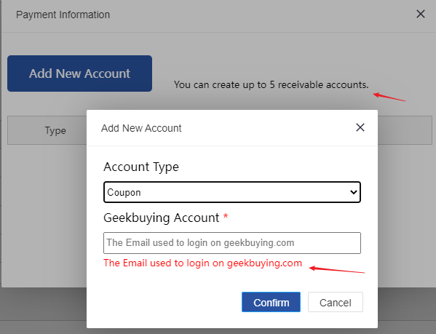Click the red required asterisk
The width and height of the screenshot is (436, 334).
226,216
